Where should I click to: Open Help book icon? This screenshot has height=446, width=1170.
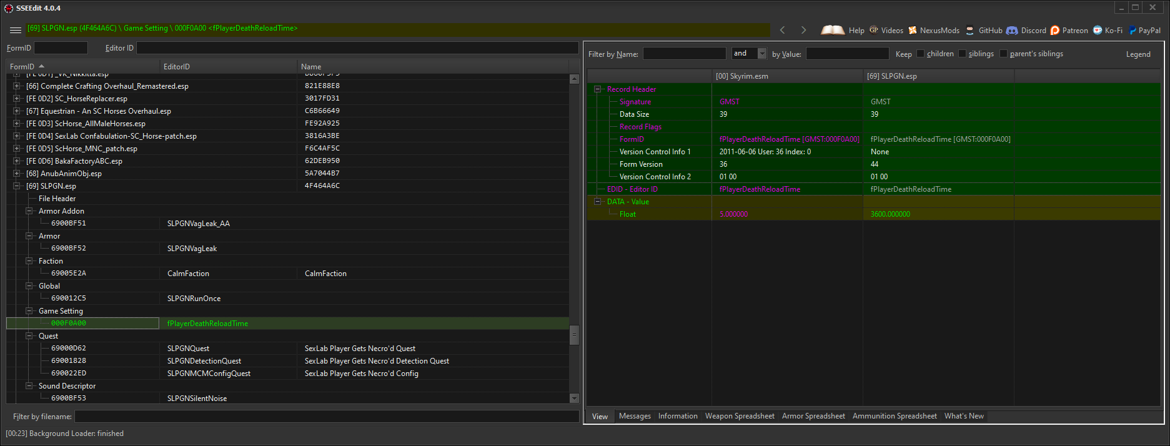click(832, 30)
